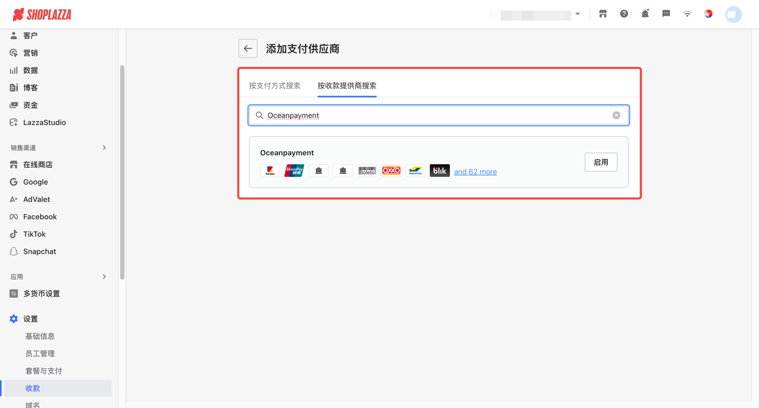759x408 pixels.
Task: Open 套餐与支付 settings
Action: click(43, 371)
